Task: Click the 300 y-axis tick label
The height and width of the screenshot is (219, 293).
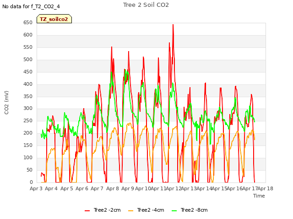Action: click(x=28, y=109)
